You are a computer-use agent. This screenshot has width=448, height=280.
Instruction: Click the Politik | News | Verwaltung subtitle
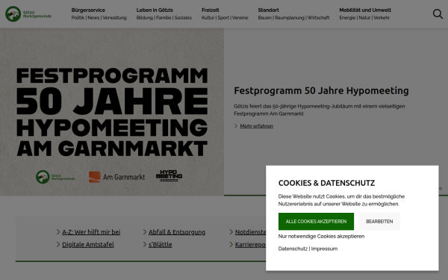click(99, 18)
